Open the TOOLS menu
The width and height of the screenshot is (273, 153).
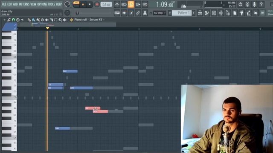point(51,4)
